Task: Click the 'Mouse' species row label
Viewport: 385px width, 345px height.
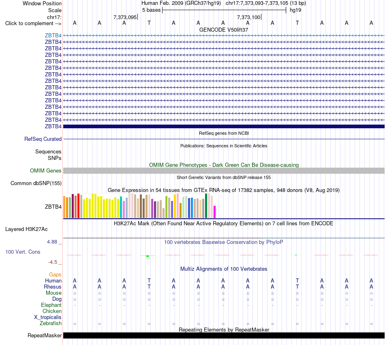Action: [53, 293]
